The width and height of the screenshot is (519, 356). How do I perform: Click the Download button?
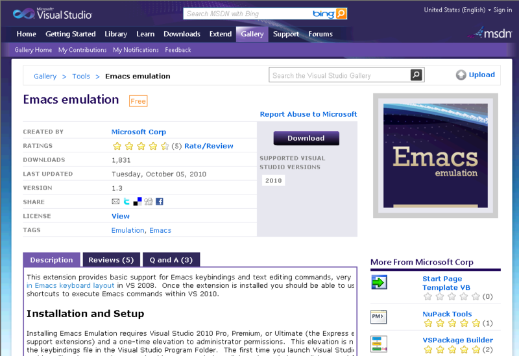click(x=306, y=138)
